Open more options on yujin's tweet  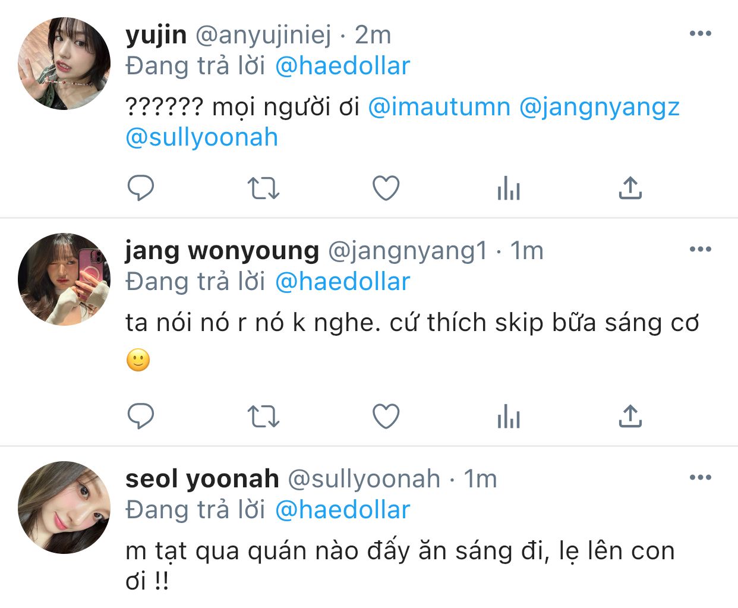pyautogui.click(x=701, y=34)
